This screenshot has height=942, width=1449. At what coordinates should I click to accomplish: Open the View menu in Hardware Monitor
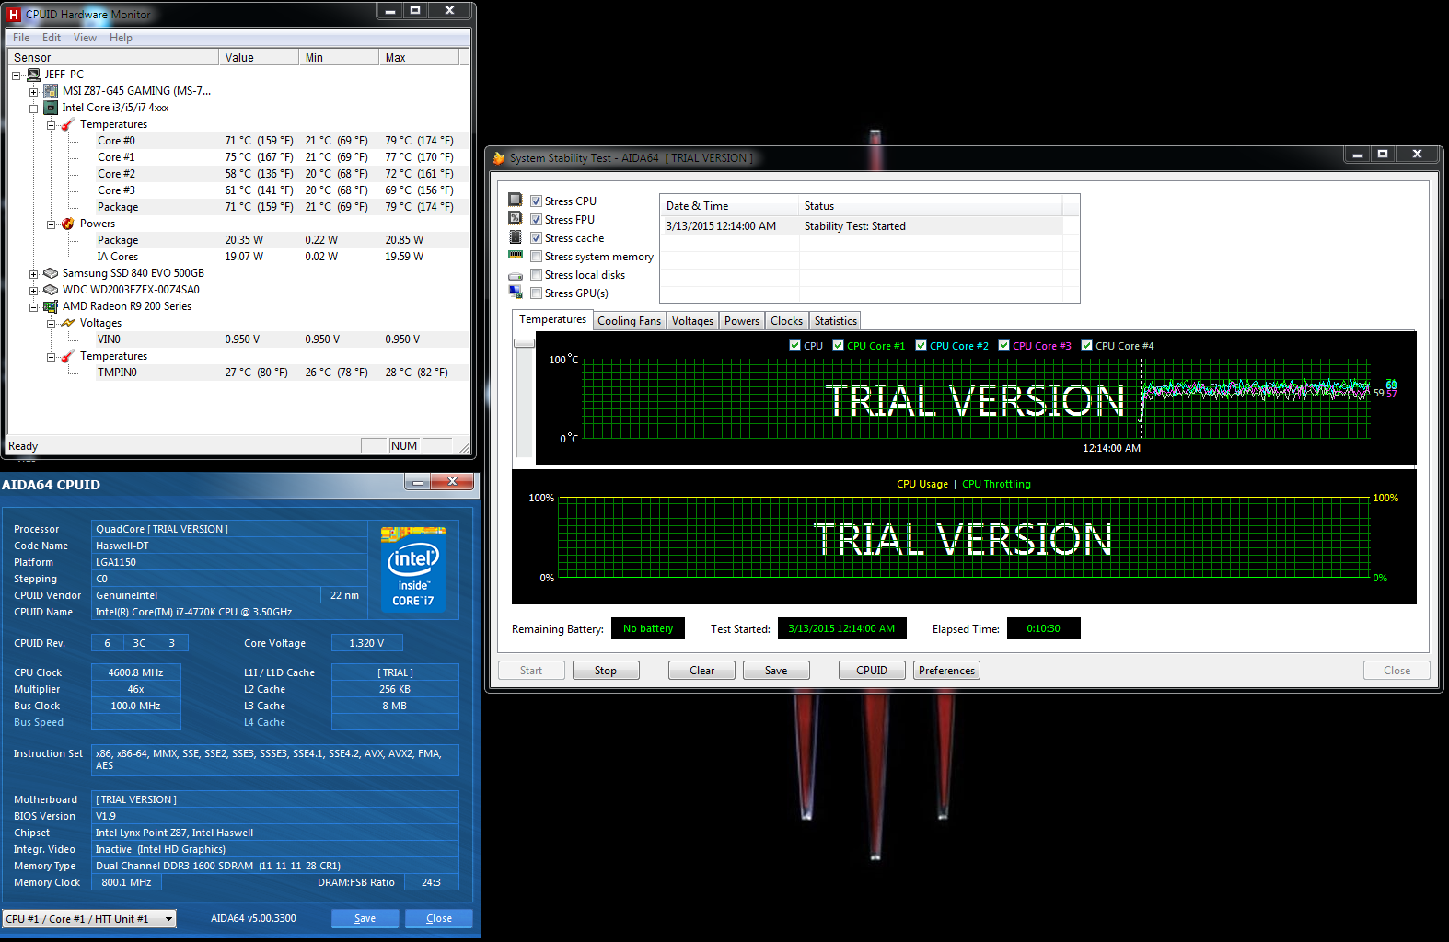85,38
